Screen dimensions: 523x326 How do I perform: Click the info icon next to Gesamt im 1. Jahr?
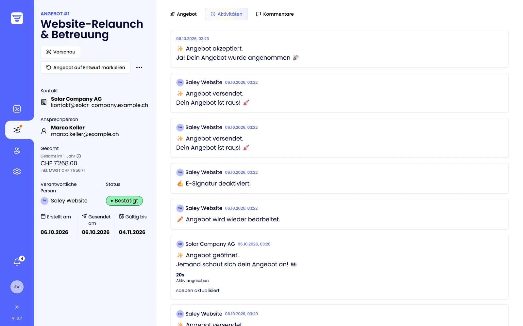(79, 156)
